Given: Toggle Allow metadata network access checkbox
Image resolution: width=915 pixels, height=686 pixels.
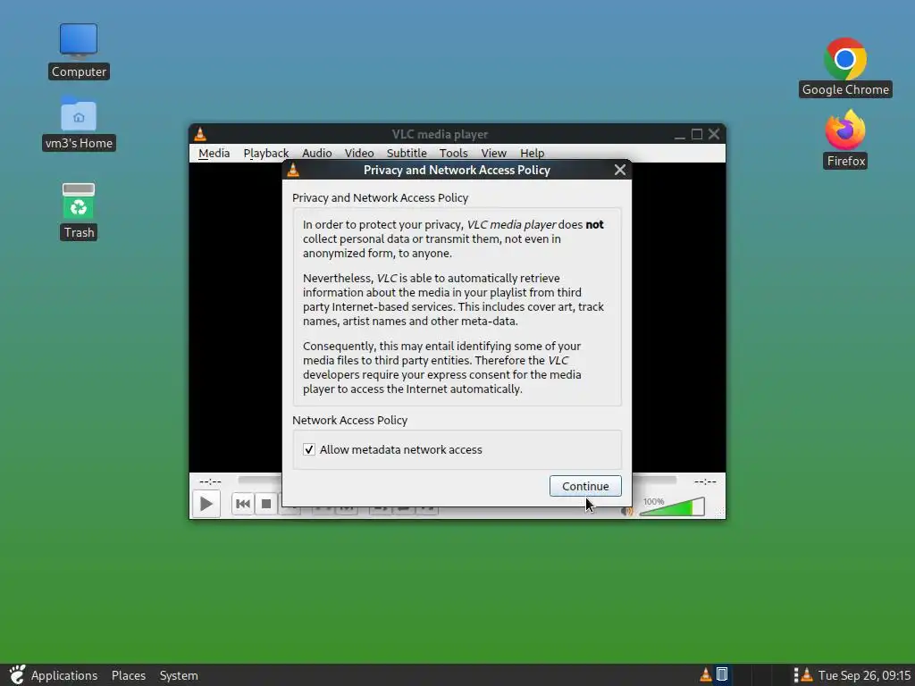Looking at the screenshot, I should click(309, 450).
